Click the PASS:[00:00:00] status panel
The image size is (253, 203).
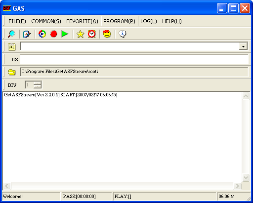click(x=86, y=196)
